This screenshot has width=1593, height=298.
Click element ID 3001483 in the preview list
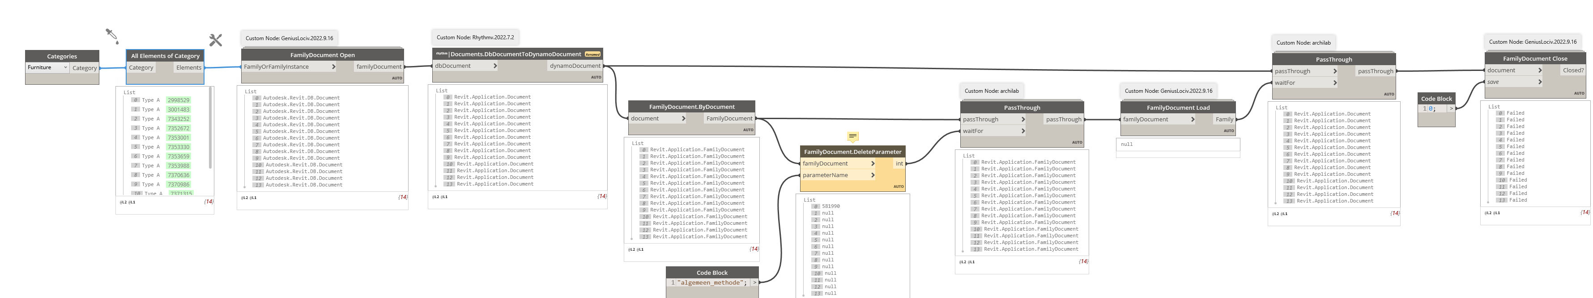178,109
